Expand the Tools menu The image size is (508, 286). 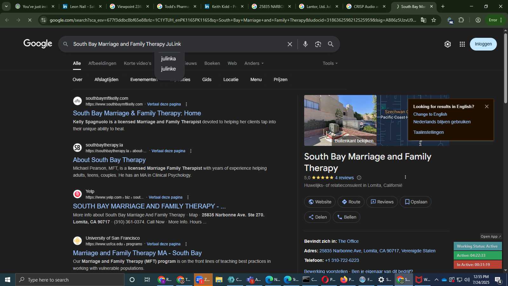pyautogui.click(x=330, y=63)
